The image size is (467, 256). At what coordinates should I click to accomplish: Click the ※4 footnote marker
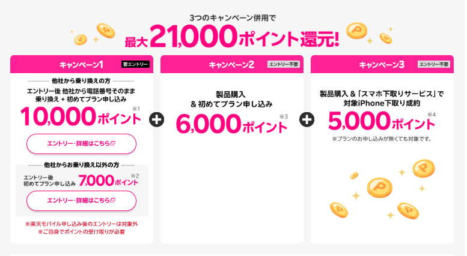coord(431,114)
